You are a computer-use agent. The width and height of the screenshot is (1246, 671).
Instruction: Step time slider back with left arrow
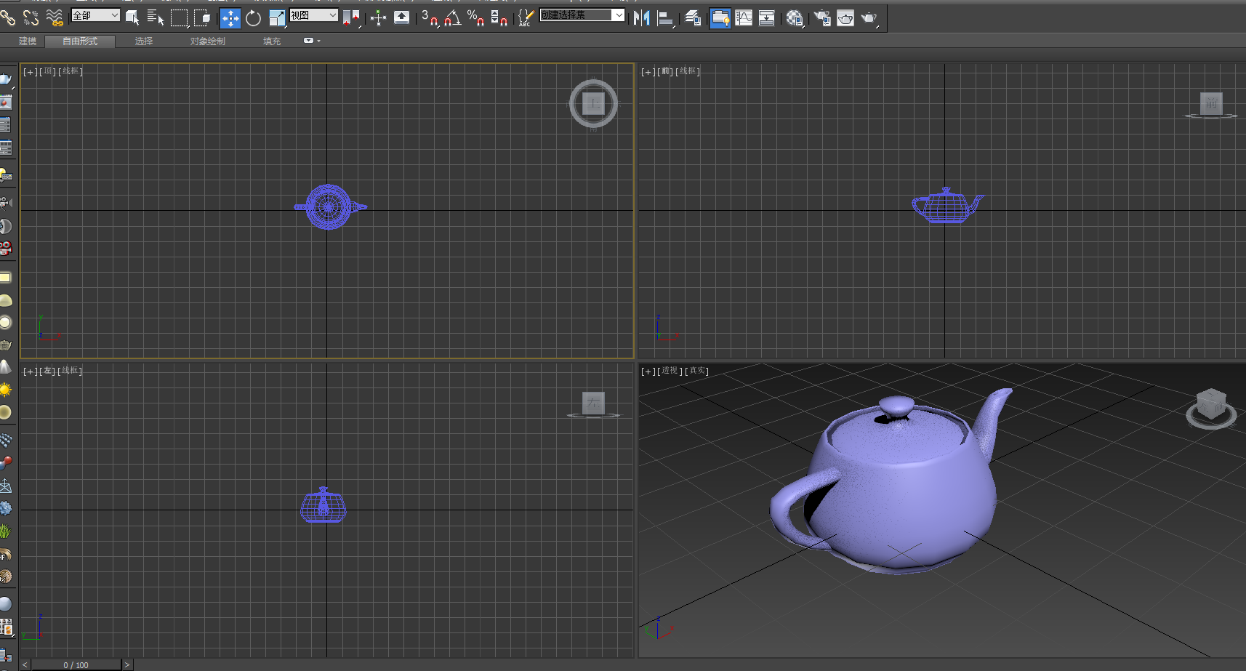tap(25, 664)
